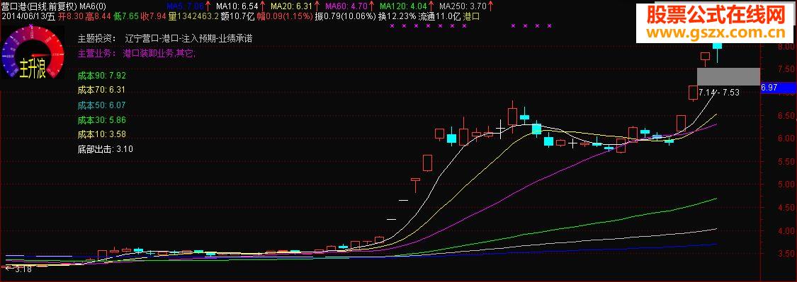Click the turnover amount 额10.7亿
This screenshot has height=282, width=797.
tap(238, 16)
